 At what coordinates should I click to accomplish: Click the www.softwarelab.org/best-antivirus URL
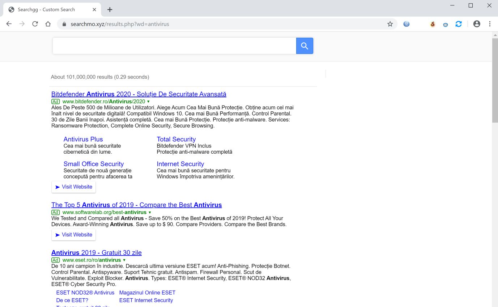pos(105,212)
